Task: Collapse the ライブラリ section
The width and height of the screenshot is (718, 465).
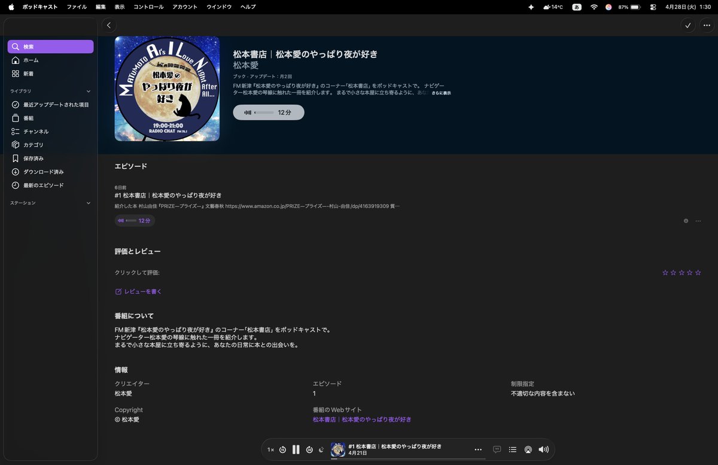Action: (88, 91)
